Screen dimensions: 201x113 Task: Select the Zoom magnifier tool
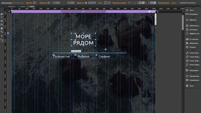(x=2, y=32)
